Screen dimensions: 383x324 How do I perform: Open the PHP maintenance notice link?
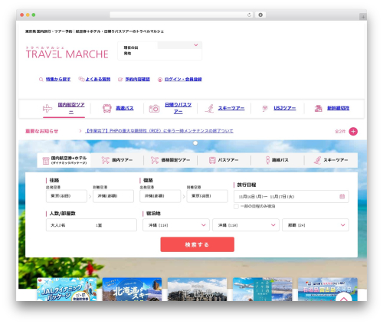pos(159,131)
